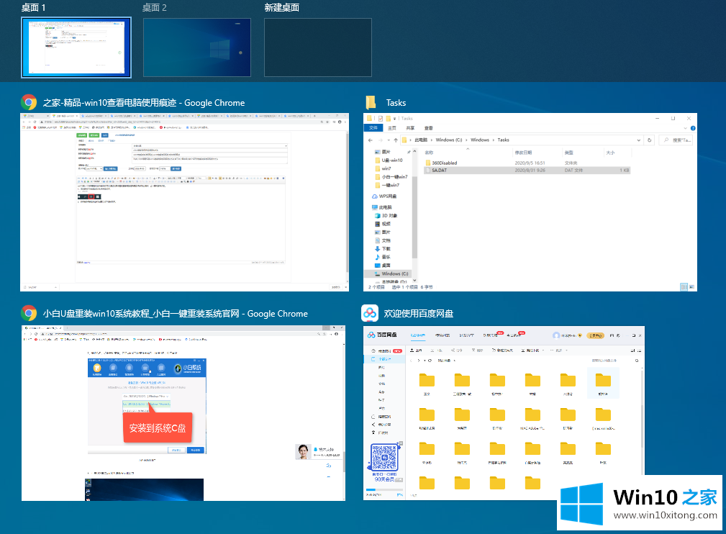
Task: Click properties checkmark icon in Tasks title bar
Action: click(381, 119)
